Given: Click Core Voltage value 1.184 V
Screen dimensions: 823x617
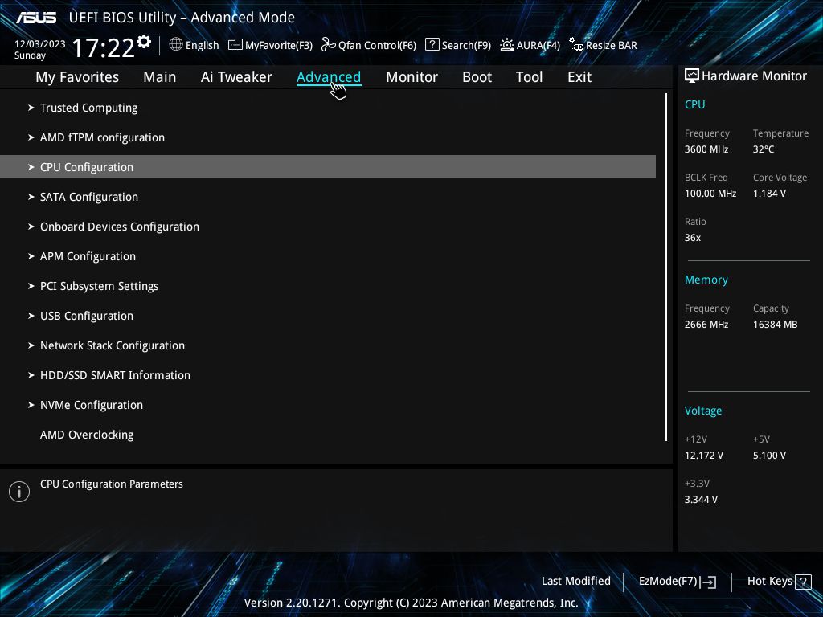Looking at the screenshot, I should click(769, 194).
